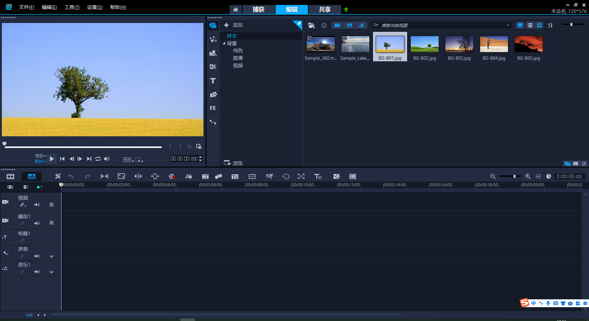This screenshot has width=589, height=321.
Task: Open the FX filter library
Action: click(x=213, y=108)
